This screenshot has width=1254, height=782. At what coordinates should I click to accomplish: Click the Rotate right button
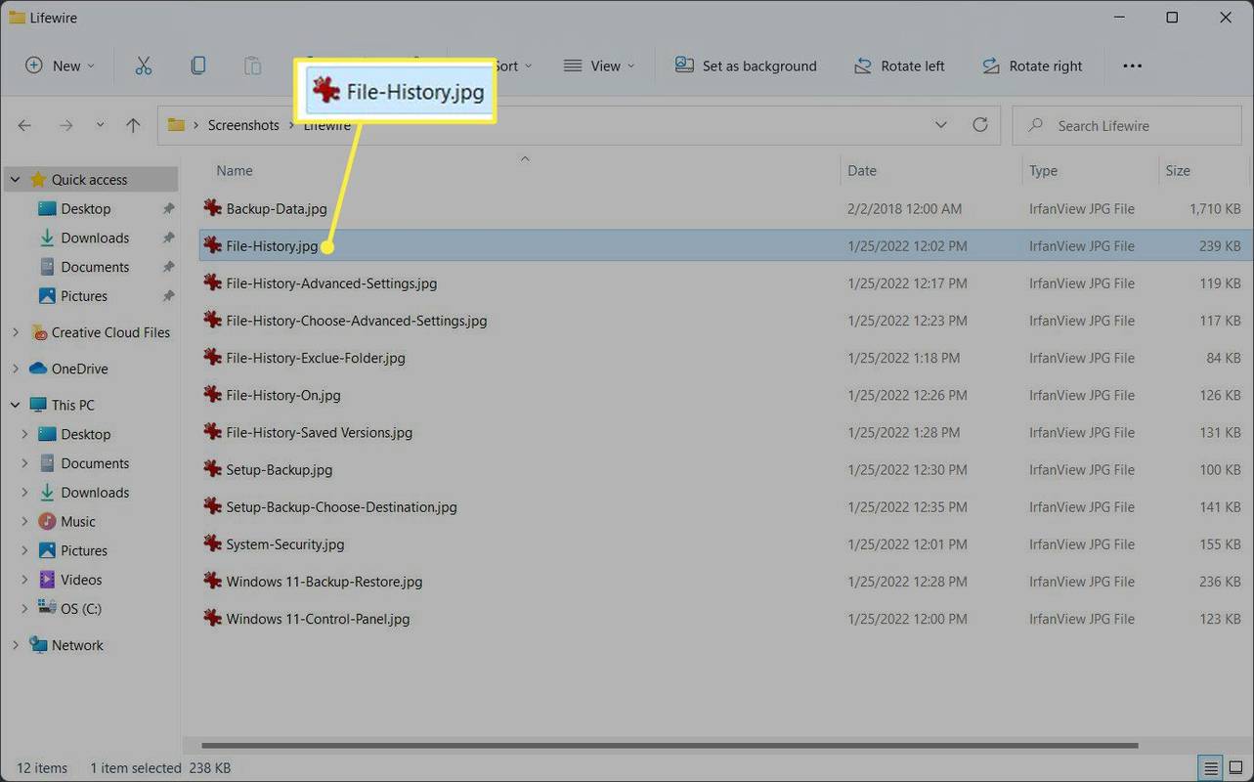[1032, 65]
